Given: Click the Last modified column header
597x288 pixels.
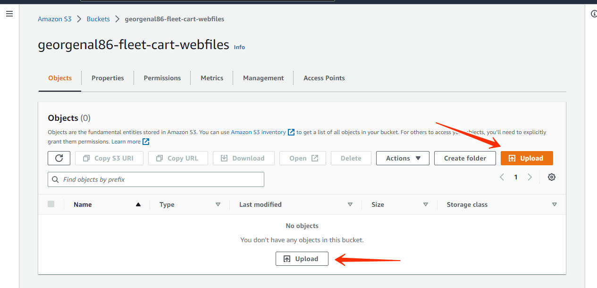Looking at the screenshot, I should coord(261,204).
